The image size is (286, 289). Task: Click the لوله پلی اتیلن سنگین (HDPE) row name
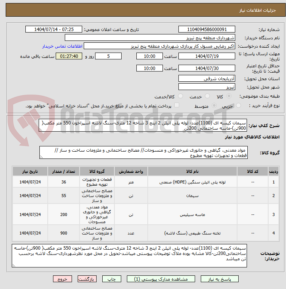click(192, 182)
